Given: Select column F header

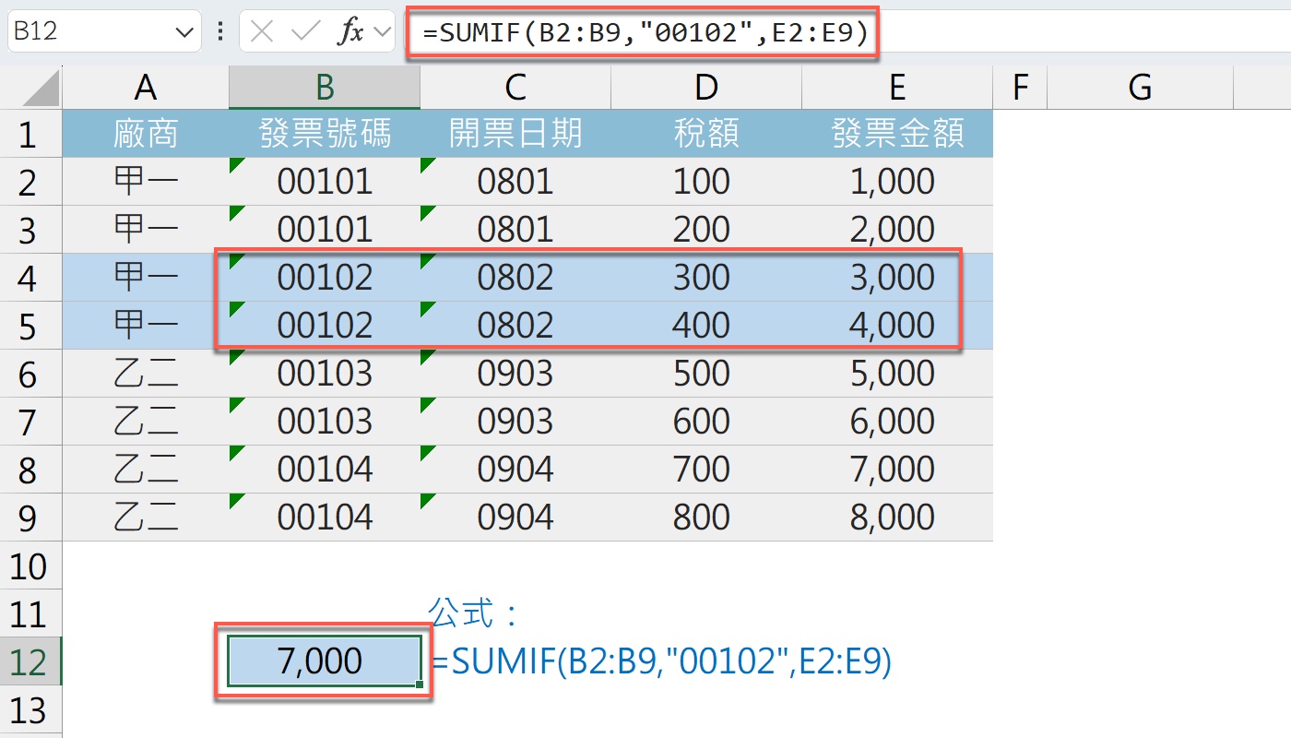Looking at the screenshot, I should click(1020, 88).
